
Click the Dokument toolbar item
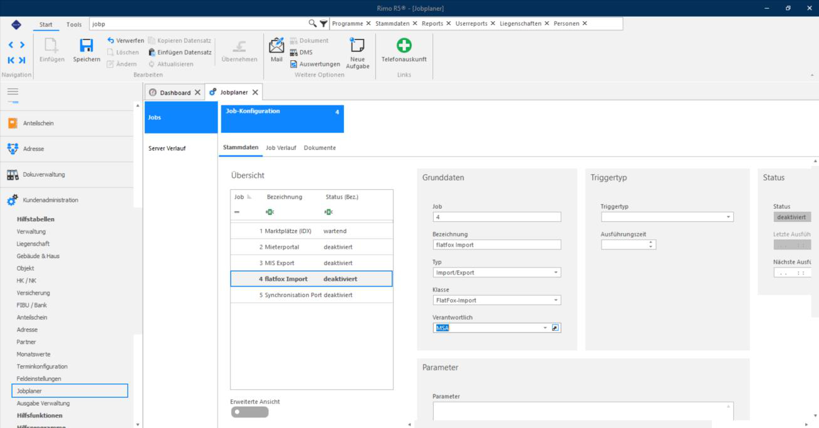(310, 41)
